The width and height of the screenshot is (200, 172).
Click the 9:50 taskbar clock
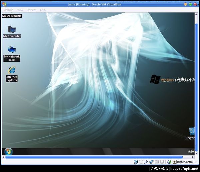coord(191,151)
